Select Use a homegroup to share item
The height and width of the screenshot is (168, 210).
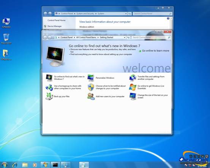coord(63,87)
